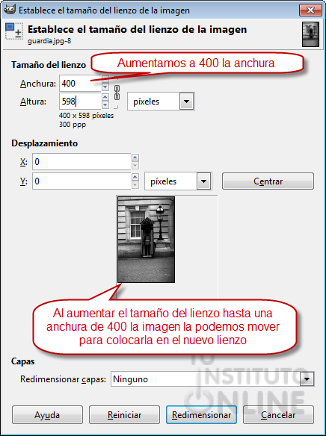This screenshot has height=436, width=326.
Task: Click the '300 ppp' resolution text
Action: [x=73, y=125]
